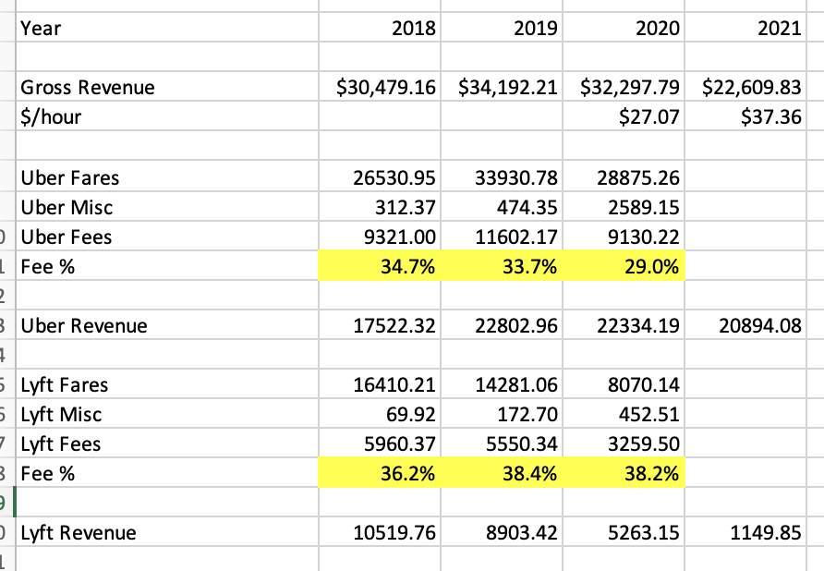The width and height of the screenshot is (824, 571).
Task: Select Lyft Fees value 5960.37
Action: pos(380,443)
